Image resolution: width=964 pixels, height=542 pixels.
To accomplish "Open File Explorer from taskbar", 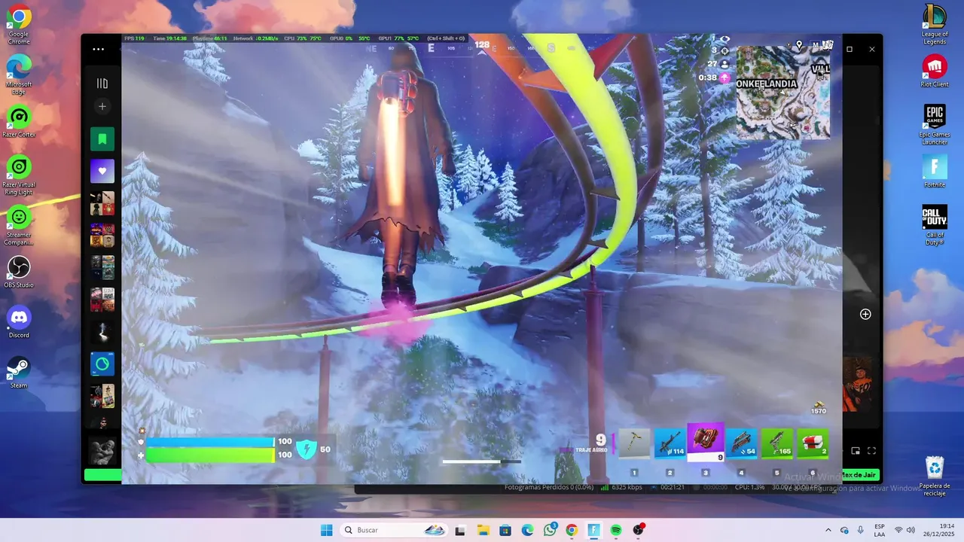I will [x=483, y=530].
